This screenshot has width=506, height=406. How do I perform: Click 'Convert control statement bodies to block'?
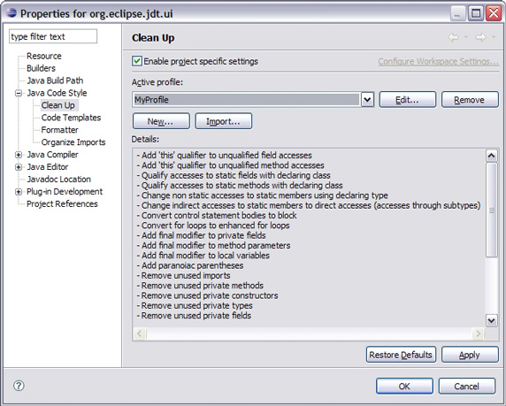coord(217,215)
